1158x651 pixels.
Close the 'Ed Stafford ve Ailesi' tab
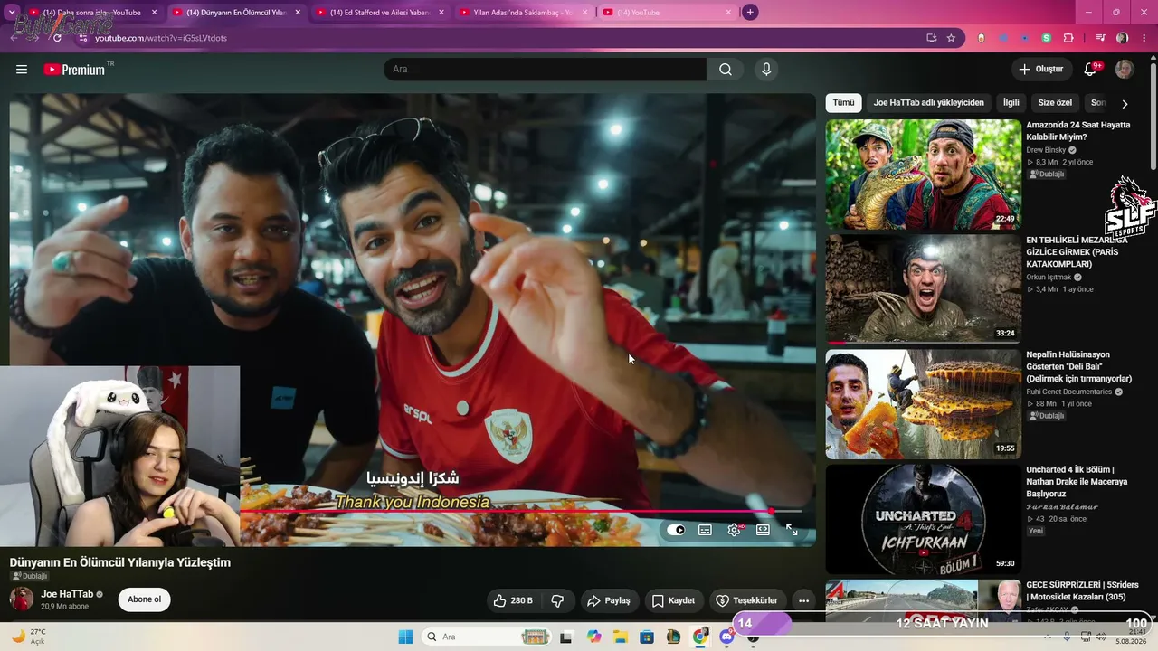[x=441, y=13]
